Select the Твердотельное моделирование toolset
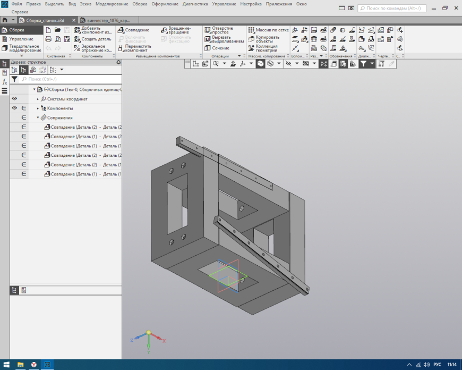The image size is (462, 370). [24, 48]
